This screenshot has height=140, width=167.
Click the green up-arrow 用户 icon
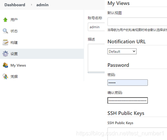(5, 20)
